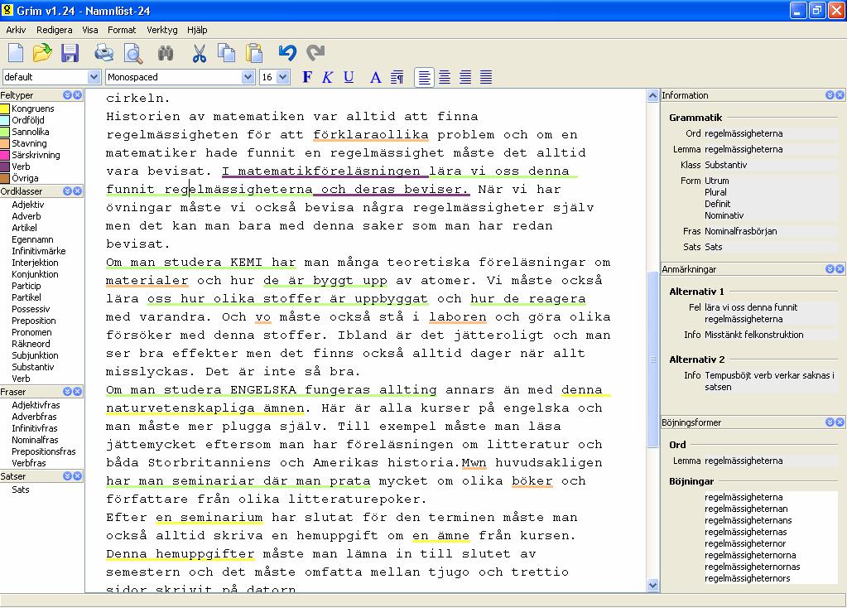Select the Preposition word class

tap(33, 321)
